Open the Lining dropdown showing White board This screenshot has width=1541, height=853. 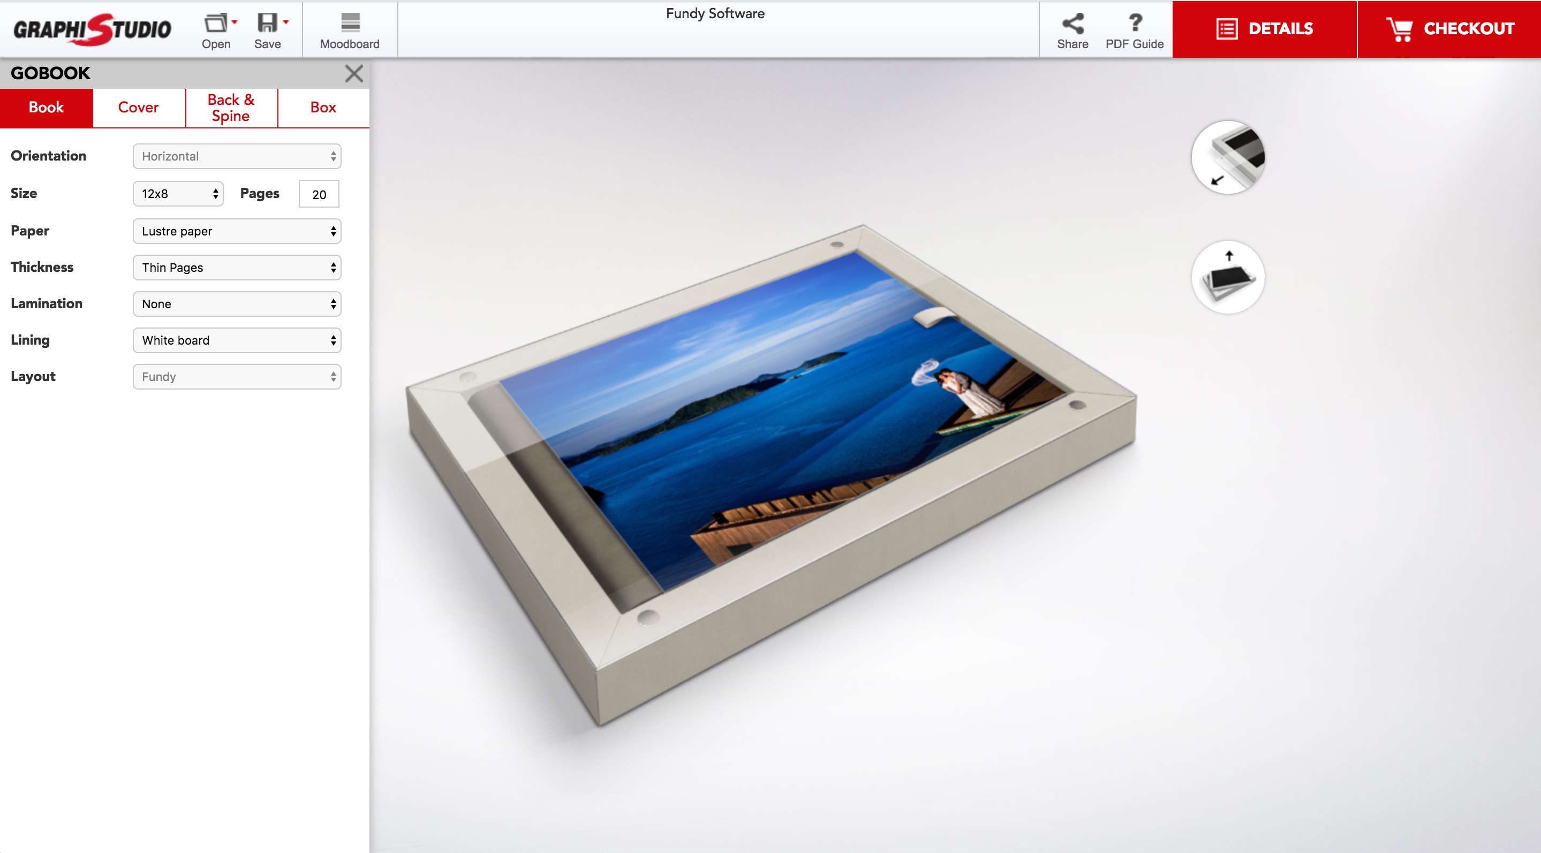[237, 340]
